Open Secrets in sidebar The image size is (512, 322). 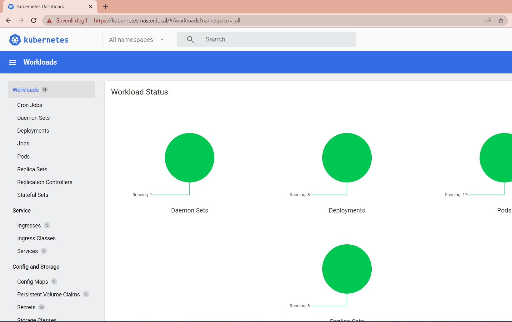26,307
